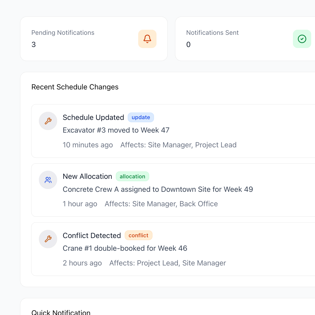Click the wrench icon beside Schedule Updated

point(48,121)
